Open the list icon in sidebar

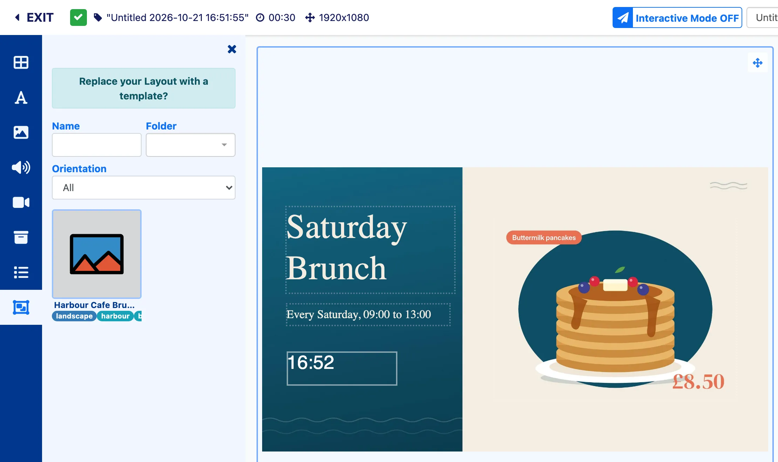(x=21, y=272)
